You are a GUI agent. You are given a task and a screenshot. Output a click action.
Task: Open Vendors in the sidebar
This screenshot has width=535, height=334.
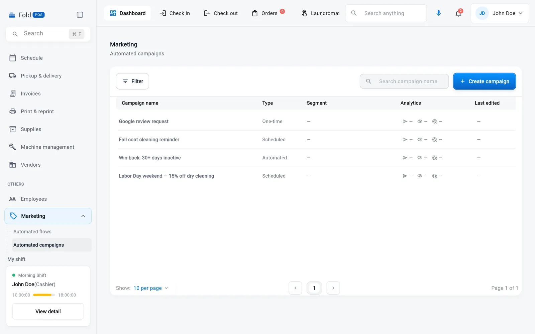pos(48,165)
